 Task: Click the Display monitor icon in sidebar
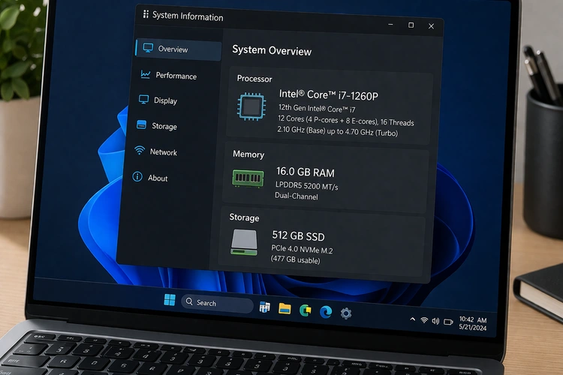143,100
